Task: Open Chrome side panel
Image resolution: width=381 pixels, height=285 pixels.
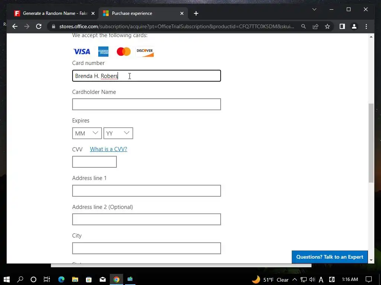Action: pyautogui.click(x=342, y=26)
